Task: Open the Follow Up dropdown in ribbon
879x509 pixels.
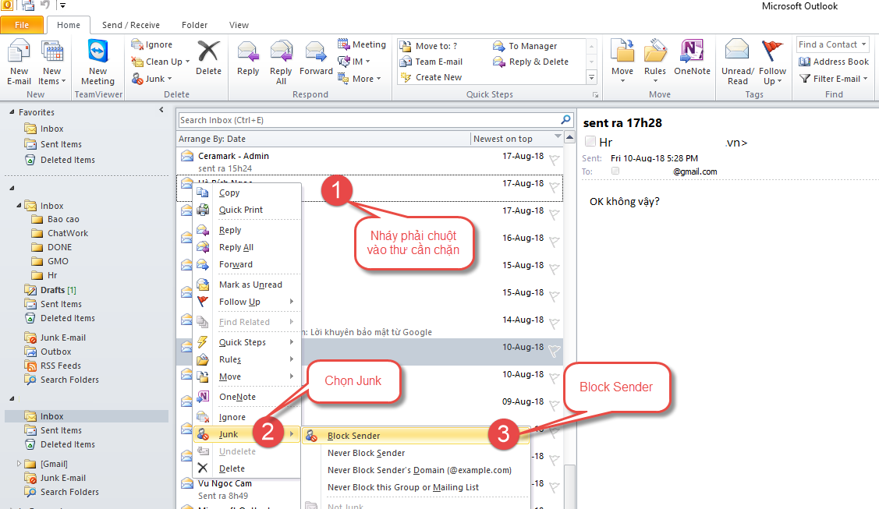Action: point(772,62)
